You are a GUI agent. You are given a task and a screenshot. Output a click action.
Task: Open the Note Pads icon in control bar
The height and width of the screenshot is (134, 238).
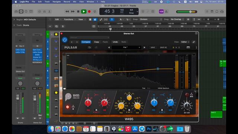212,12
